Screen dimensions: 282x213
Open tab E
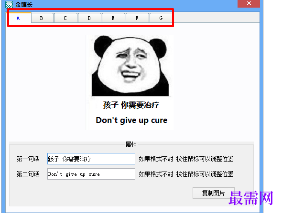tap(113, 18)
